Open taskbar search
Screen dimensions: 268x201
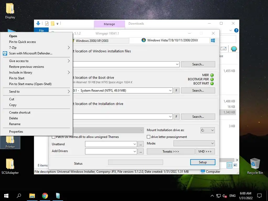19,196
